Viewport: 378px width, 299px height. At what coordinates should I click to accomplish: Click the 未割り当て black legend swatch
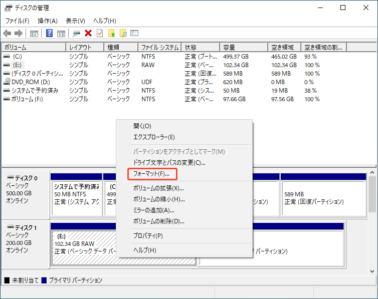coord(7,280)
